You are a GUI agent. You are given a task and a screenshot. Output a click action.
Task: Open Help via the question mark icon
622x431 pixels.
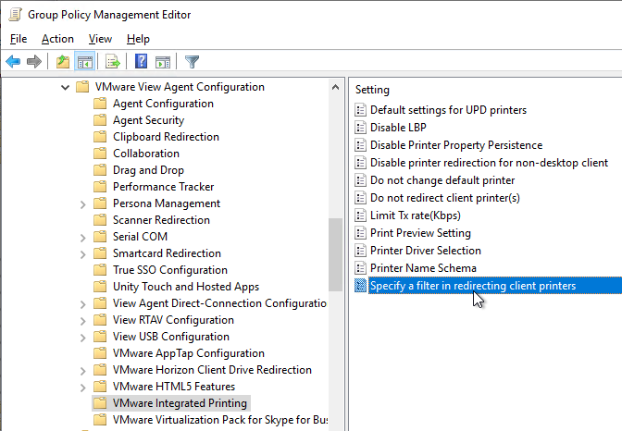[142, 61]
